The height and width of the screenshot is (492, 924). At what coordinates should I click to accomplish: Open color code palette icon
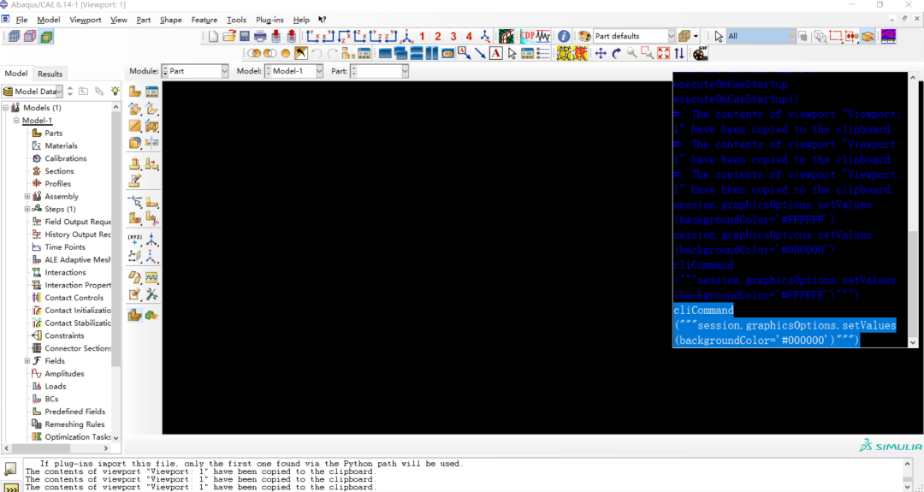coord(584,37)
